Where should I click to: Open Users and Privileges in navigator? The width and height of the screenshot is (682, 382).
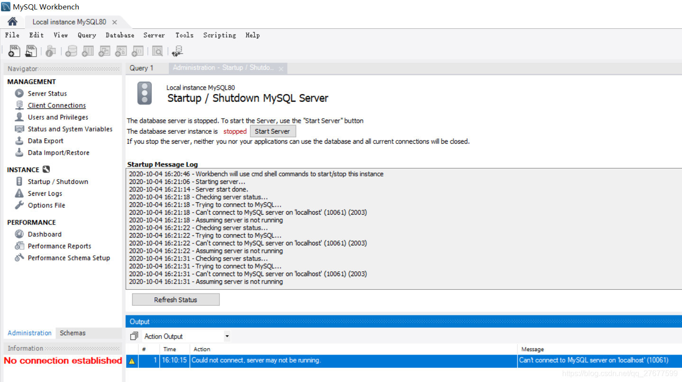click(58, 117)
